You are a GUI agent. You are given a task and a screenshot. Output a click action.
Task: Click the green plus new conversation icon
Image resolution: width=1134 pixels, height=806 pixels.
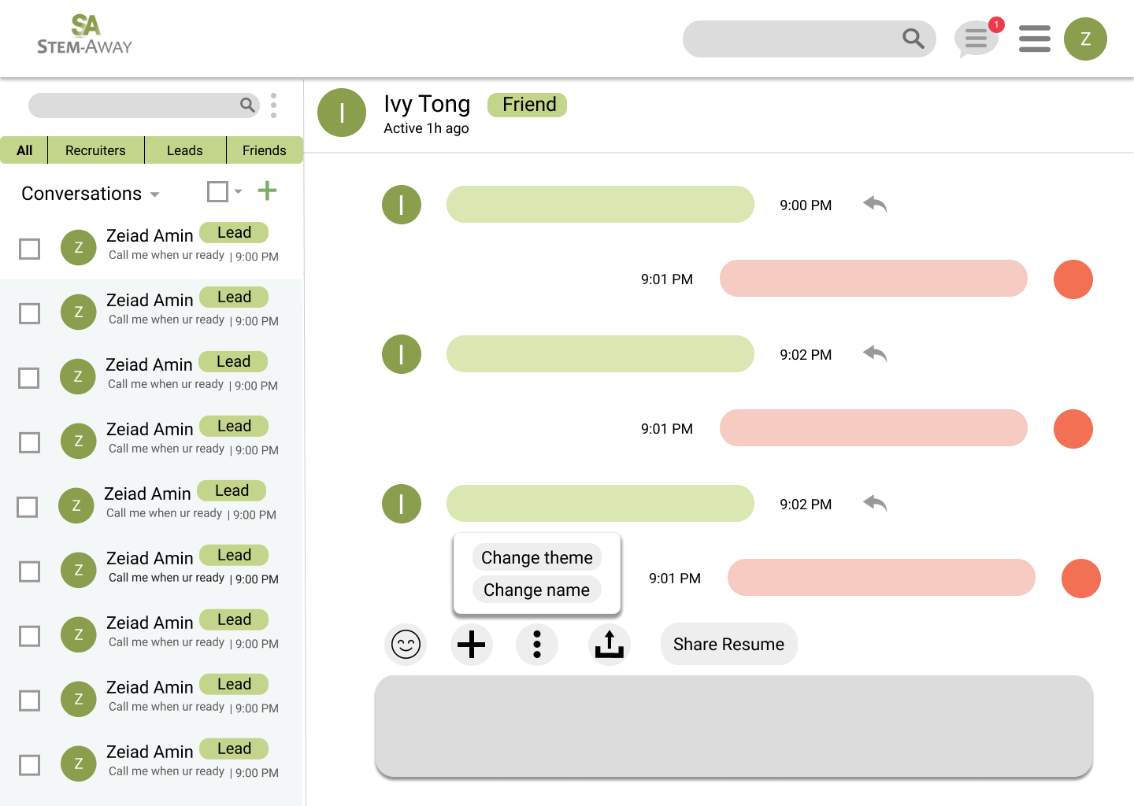click(267, 190)
